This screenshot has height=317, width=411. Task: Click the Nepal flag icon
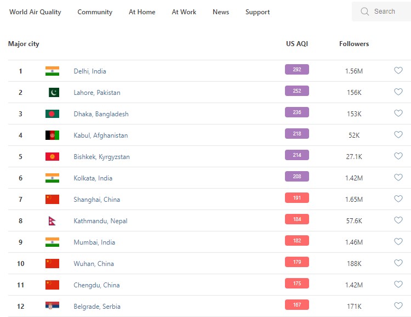[52, 221]
